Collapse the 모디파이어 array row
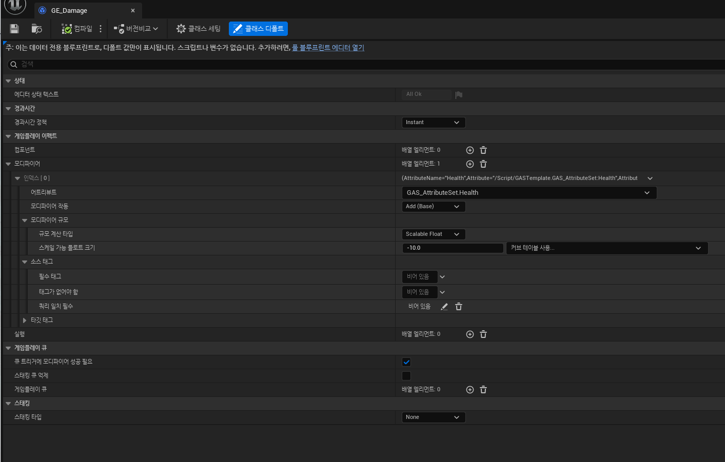725x462 pixels. tap(8, 164)
